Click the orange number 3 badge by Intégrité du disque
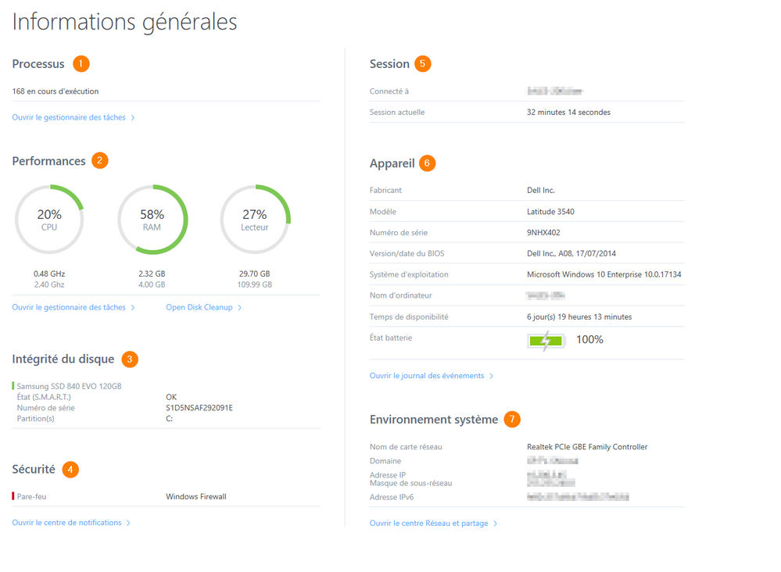The image size is (781, 572). tap(130, 359)
